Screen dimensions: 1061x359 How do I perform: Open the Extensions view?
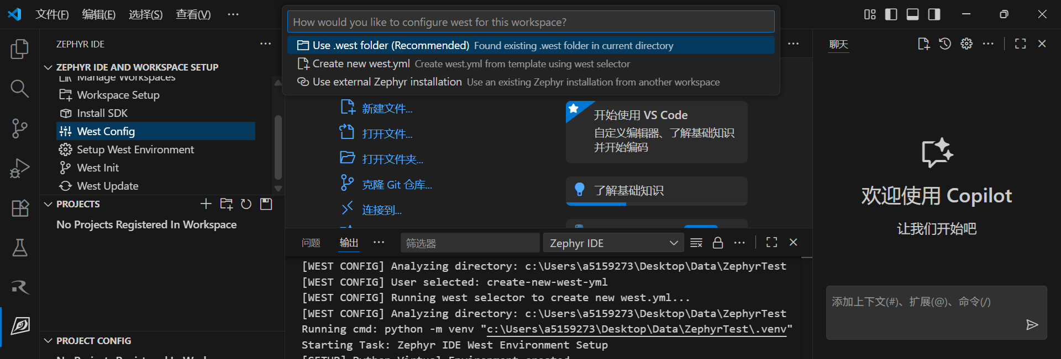click(x=20, y=208)
